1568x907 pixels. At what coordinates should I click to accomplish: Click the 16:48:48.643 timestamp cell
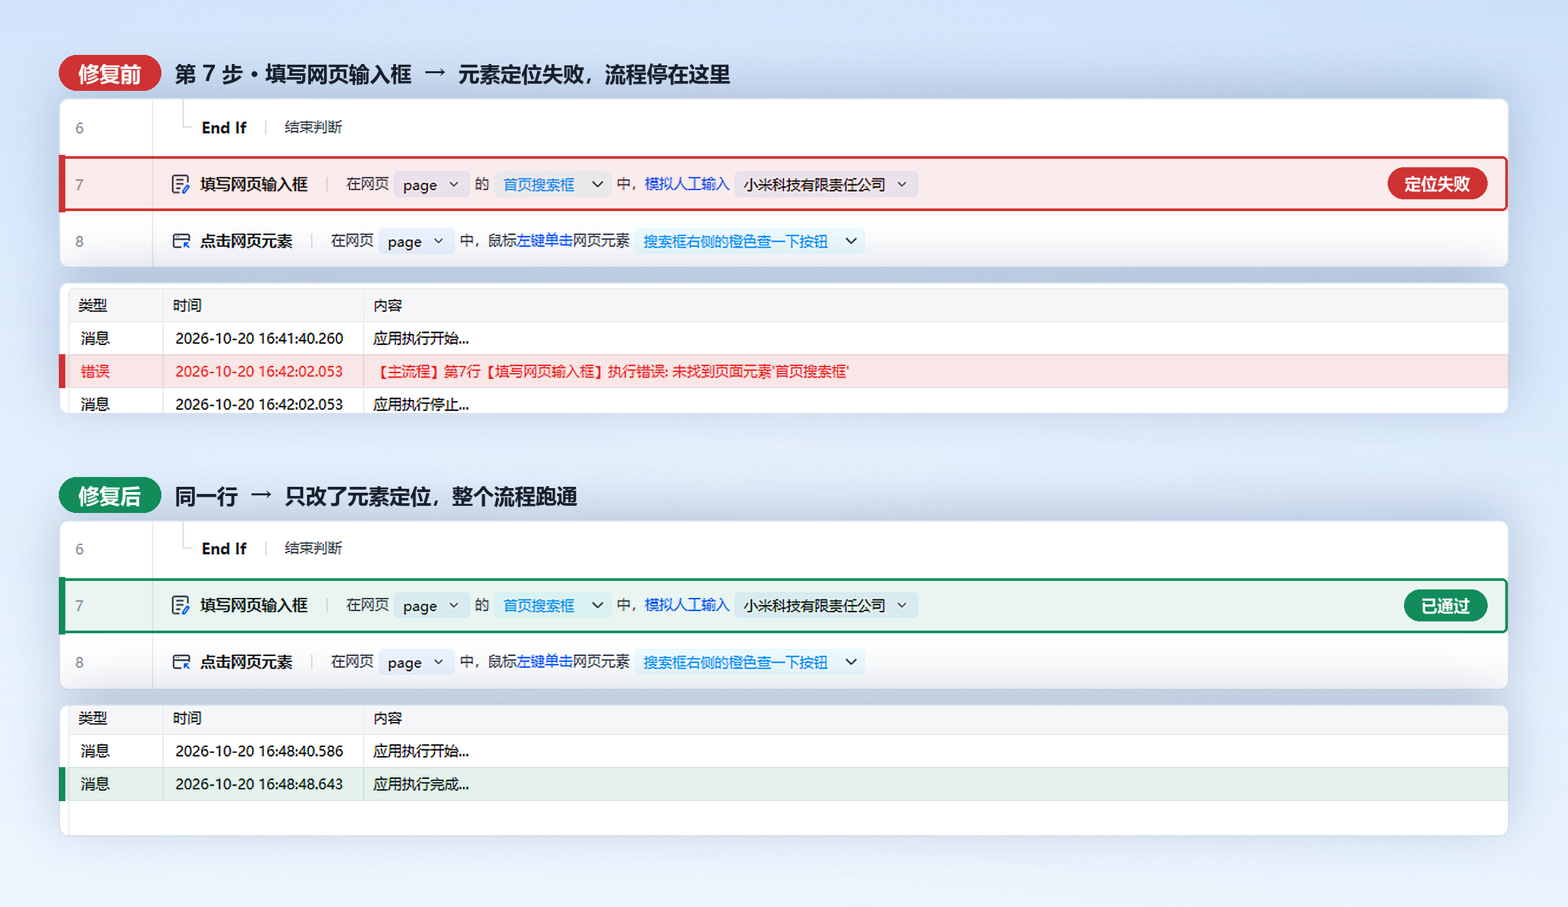tap(259, 784)
